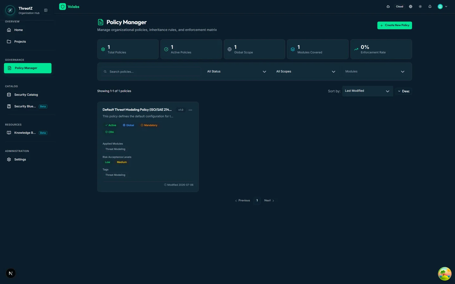This screenshot has width=455, height=284.
Task: Open the policy card three-dot menu
Action: point(190,110)
